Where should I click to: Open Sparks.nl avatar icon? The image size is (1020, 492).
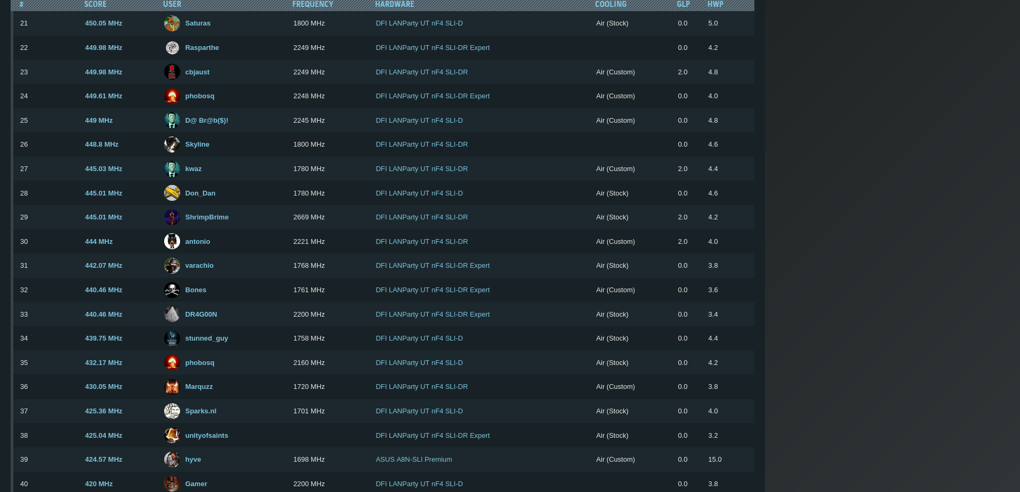coord(172,411)
